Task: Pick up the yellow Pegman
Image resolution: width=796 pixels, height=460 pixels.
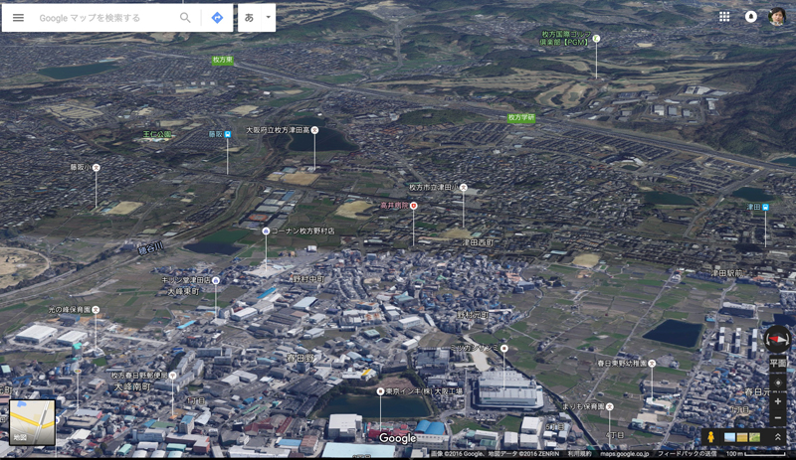Action: pyautogui.click(x=710, y=437)
